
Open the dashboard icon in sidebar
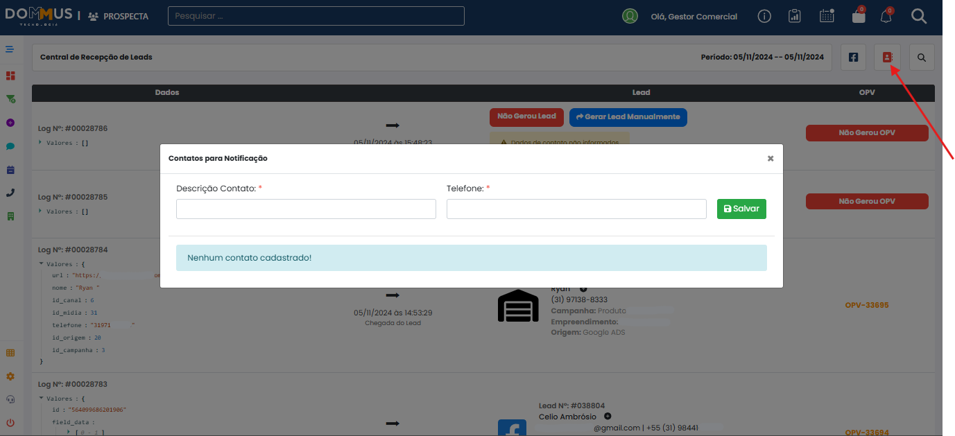pyautogui.click(x=10, y=76)
